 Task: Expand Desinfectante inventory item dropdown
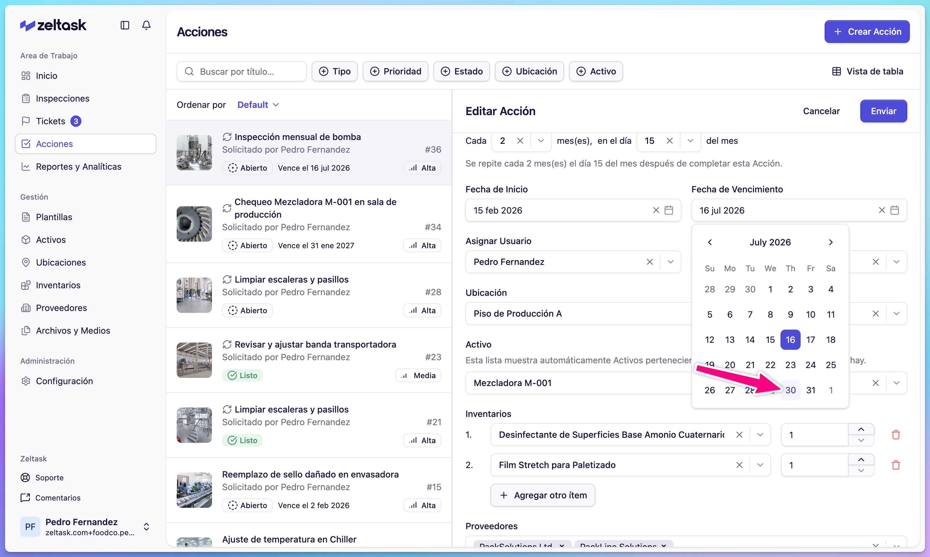[x=760, y=435]
